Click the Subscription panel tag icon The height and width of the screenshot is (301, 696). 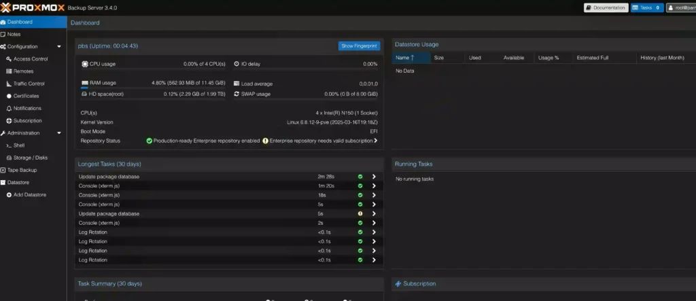[x=398, y=284]
